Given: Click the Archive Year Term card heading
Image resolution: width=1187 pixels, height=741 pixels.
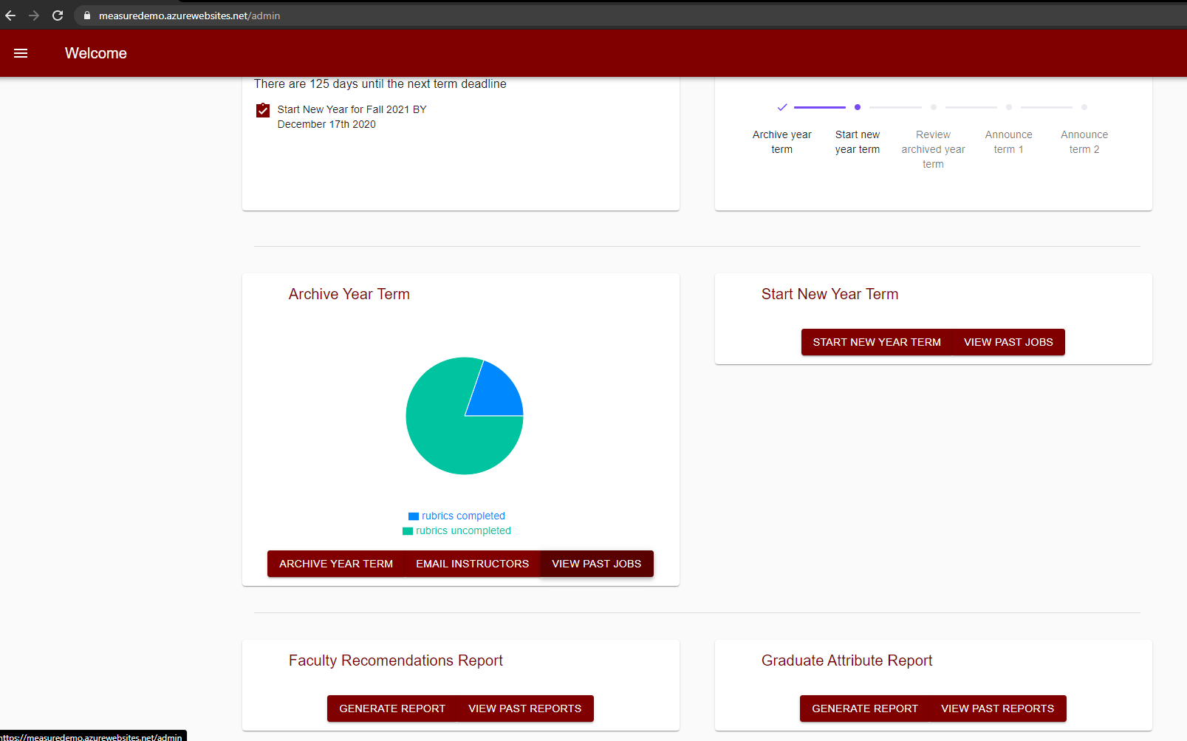Looking at the screenshot, I should 349,294.
